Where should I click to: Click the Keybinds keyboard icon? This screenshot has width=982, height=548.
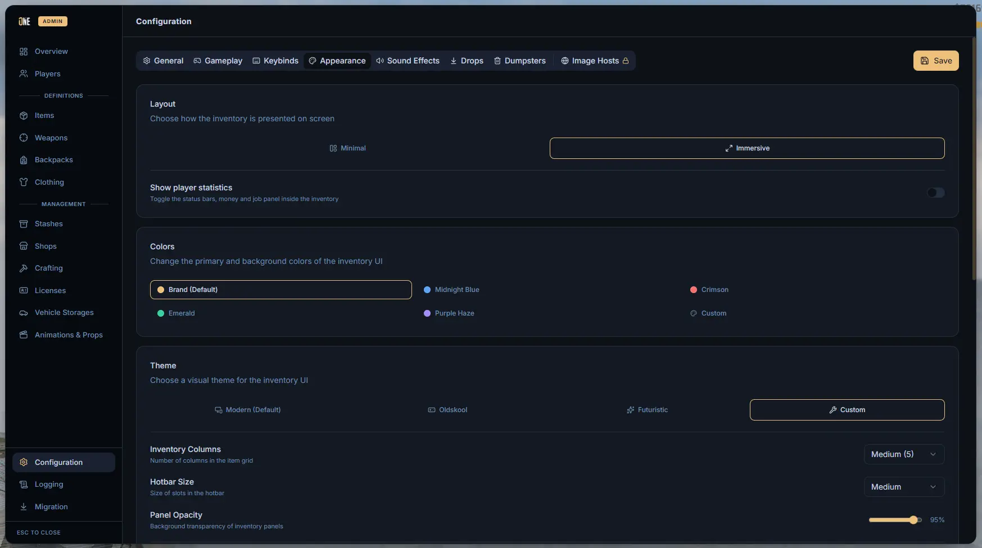click(x=256, y=61)
